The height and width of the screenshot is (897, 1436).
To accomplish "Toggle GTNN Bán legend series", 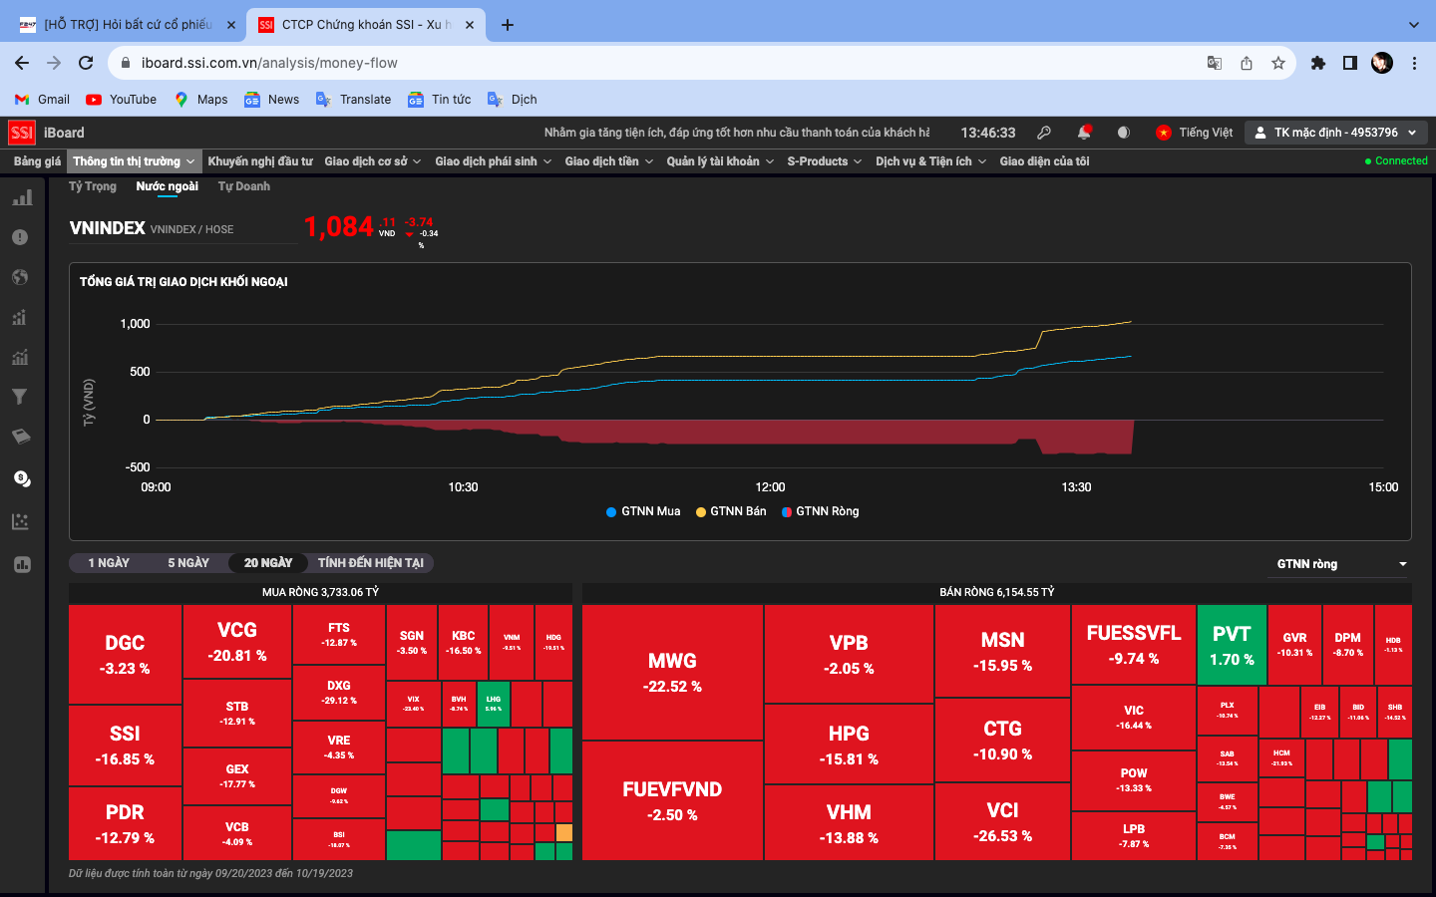I will [731, 511].
